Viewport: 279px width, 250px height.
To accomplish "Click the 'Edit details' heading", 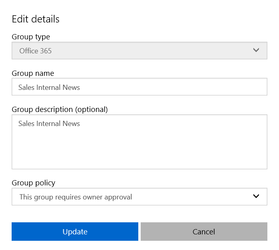I will 36,19.
